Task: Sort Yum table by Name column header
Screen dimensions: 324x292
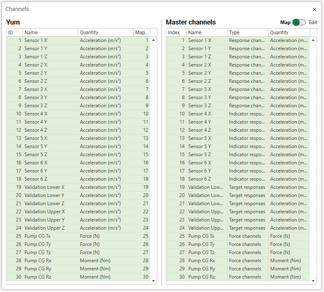Action: click(50, 33)
